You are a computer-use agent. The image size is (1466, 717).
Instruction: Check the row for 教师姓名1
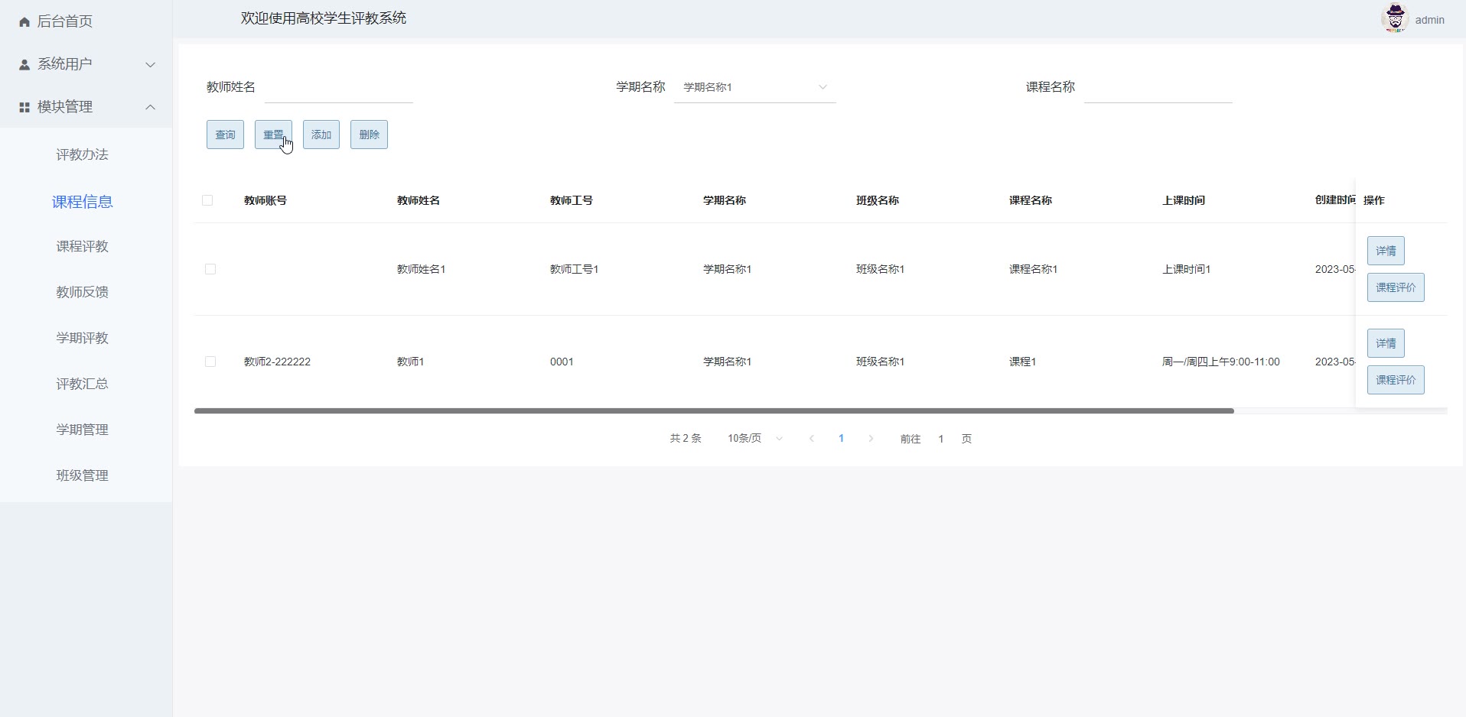click(210, 269)
